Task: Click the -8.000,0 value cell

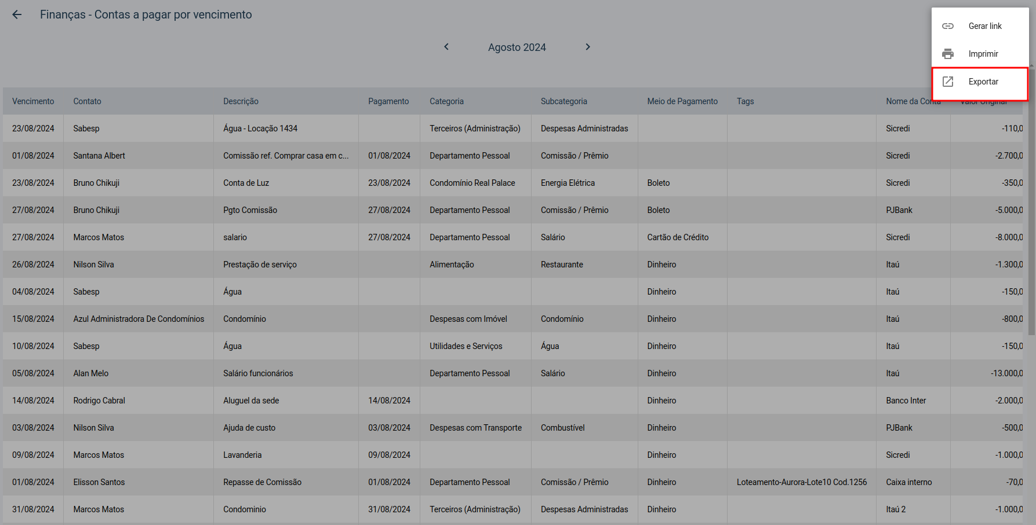Action: pos(1009,237)
